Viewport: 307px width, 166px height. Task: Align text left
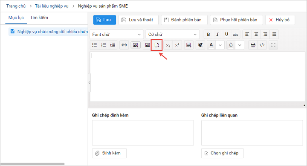pos(247,34)
